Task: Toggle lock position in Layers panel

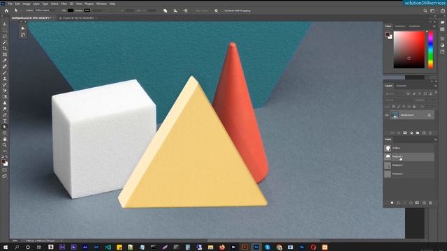Action: (404, 107)
